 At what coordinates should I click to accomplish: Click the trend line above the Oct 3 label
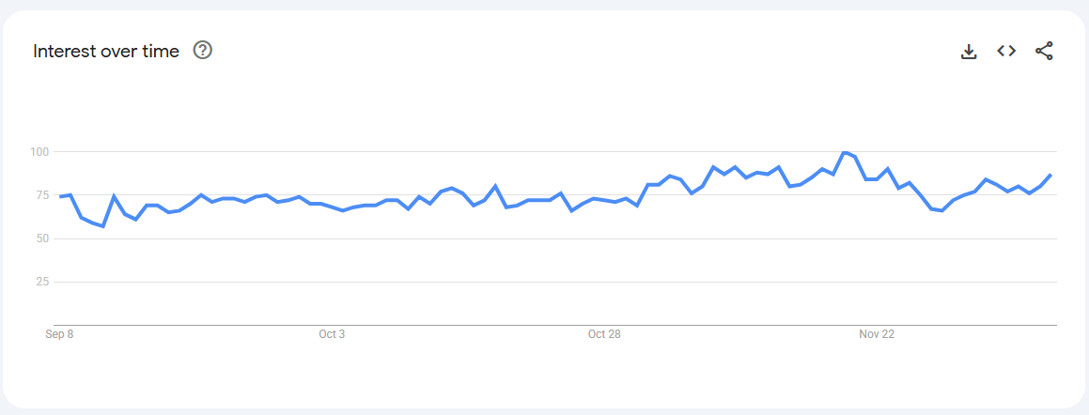(x=332, y=207)
